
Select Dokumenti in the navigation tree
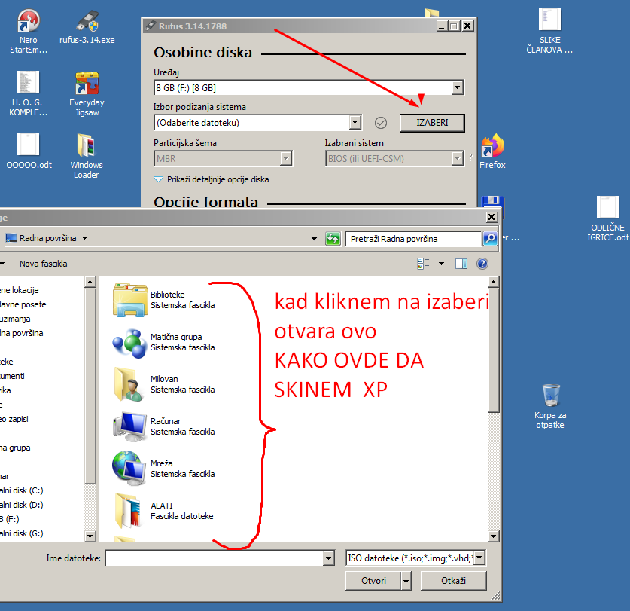(12, 376)
